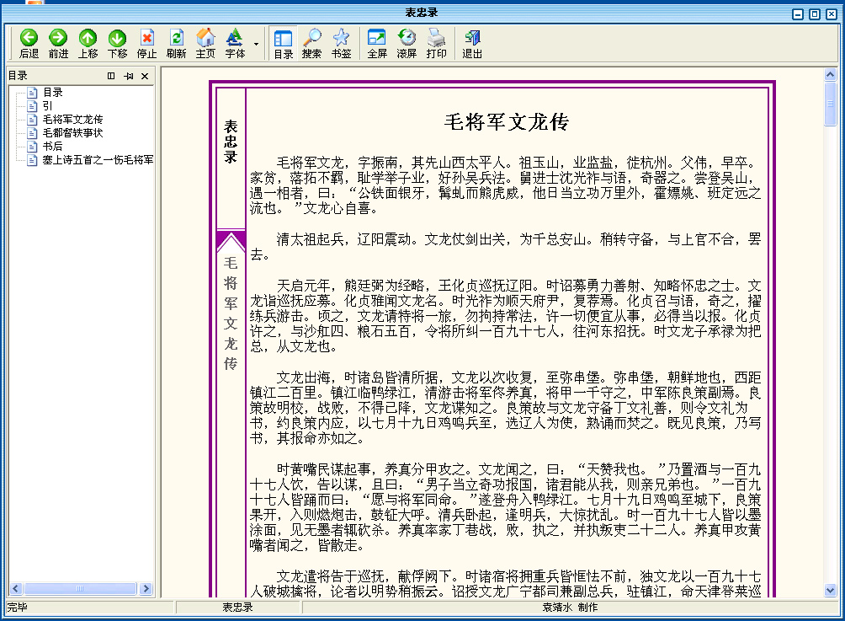845x621 pixels.
Task: Click the 字体 font icon
Action: (x=235, y=38)
